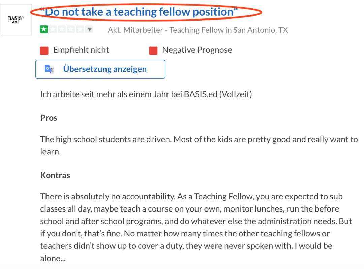This screenshot has height=269, width=364.
Task: Click the green first rating star
Action: (x=44, y=30)
